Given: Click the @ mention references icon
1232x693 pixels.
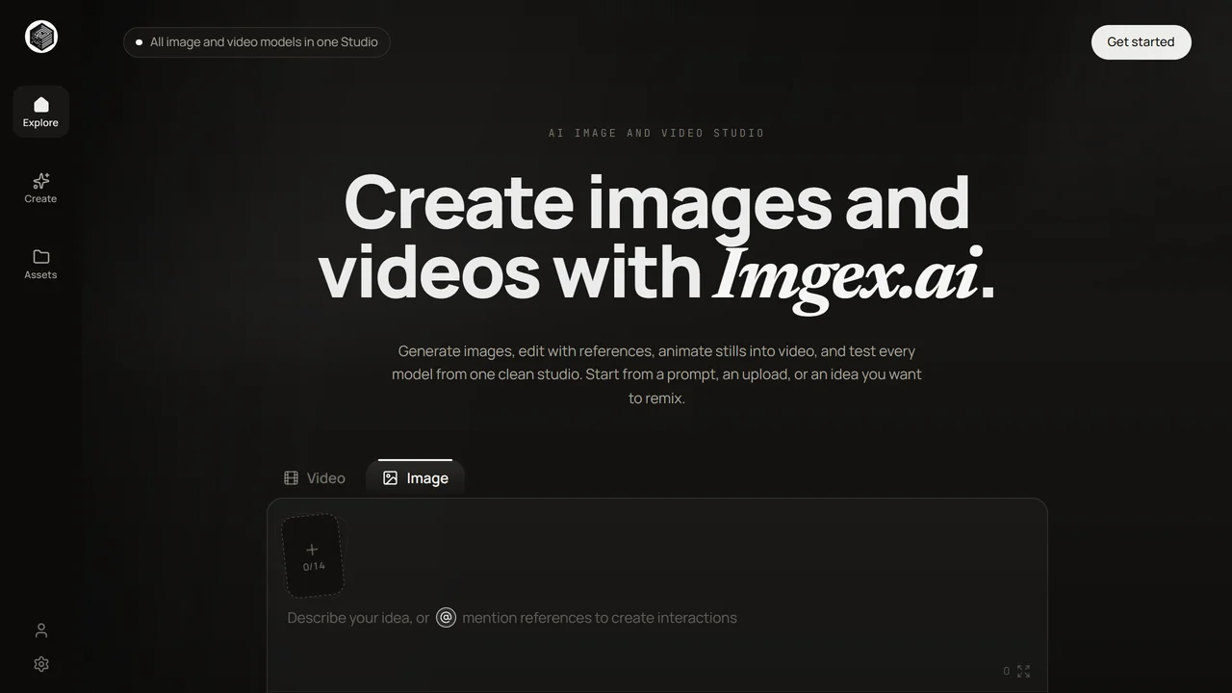Looking at the screenshot, I should (446, 618).
